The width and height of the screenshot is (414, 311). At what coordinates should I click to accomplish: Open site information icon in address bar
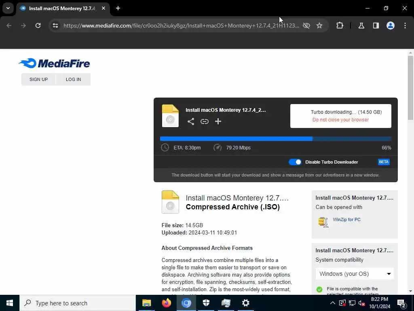55,26
